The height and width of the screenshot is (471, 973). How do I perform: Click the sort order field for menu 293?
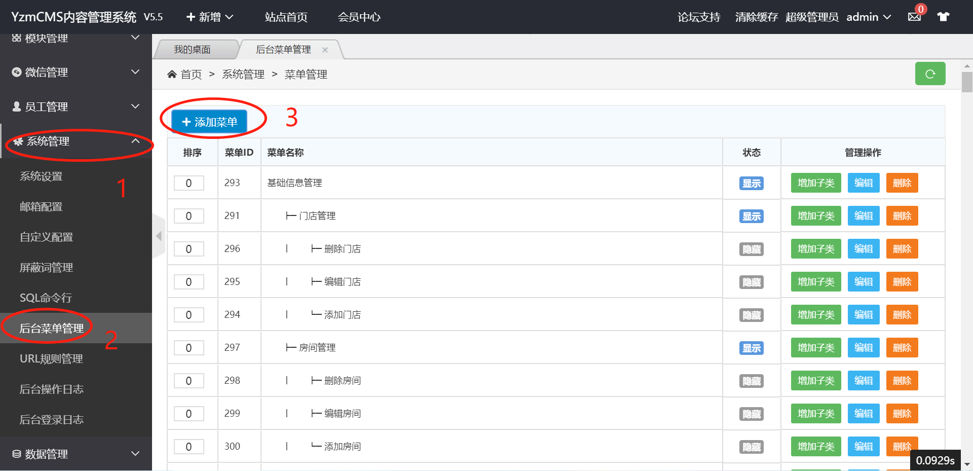(x=189, y=183)
